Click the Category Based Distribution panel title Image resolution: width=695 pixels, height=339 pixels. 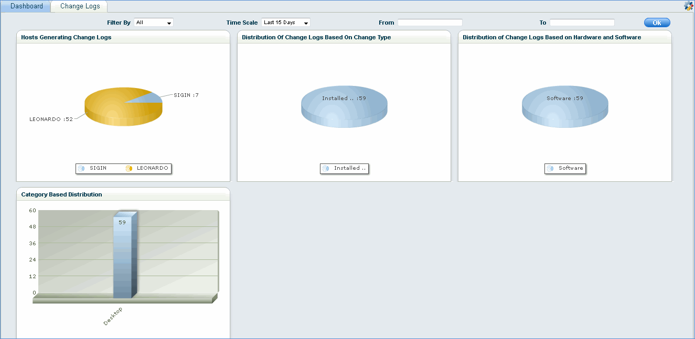point(61,194)
